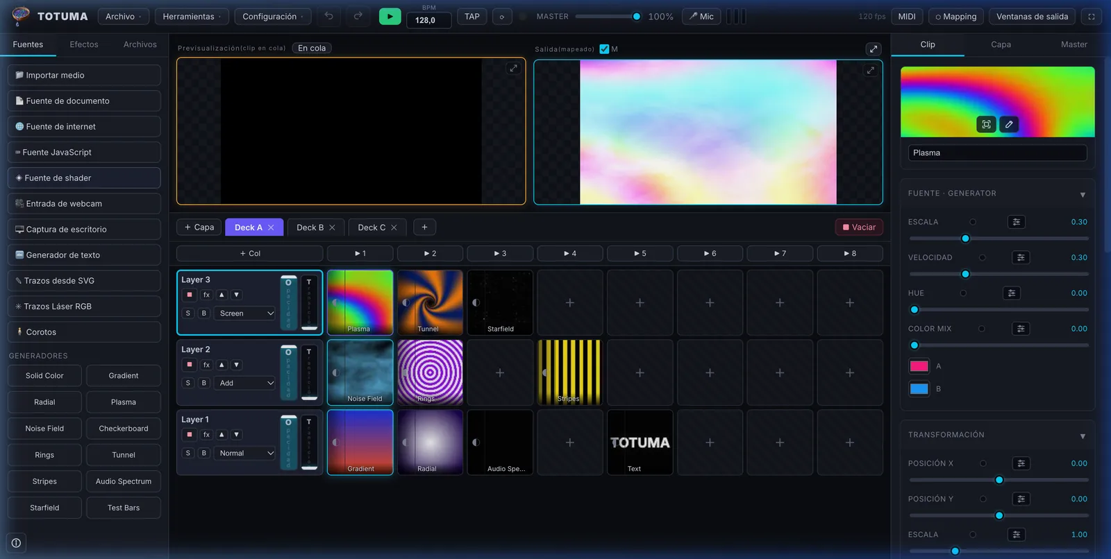Click color swatch A pink
Viewport: 1111px width, 559px height.
point(919,366)
